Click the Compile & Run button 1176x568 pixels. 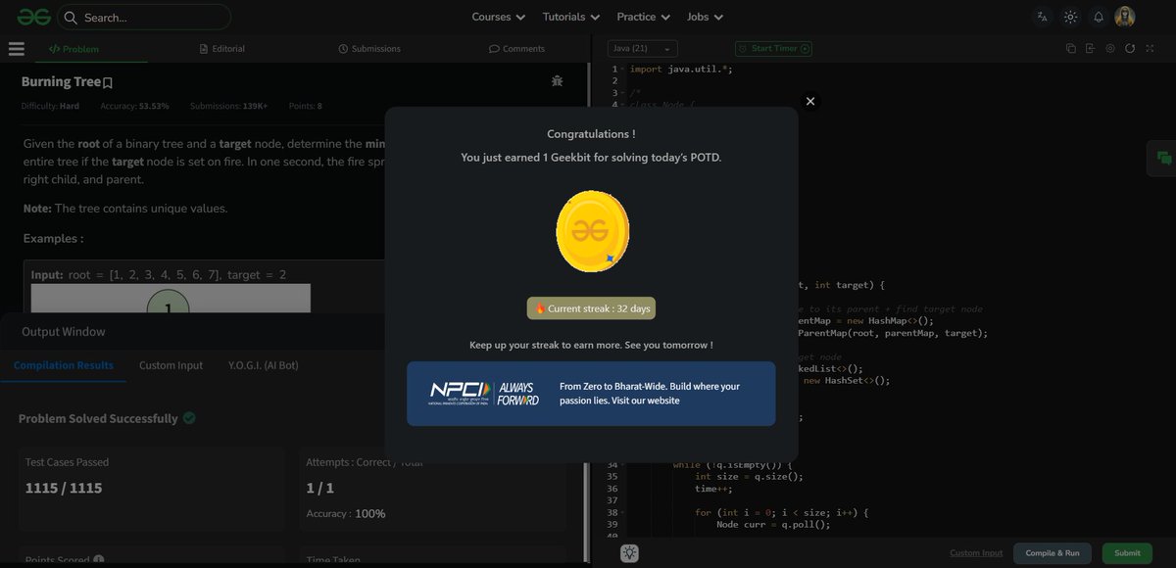coord(1052,553)
